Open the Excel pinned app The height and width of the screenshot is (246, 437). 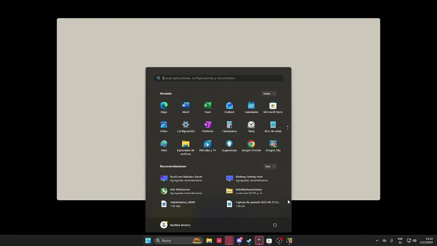(208, 107)
